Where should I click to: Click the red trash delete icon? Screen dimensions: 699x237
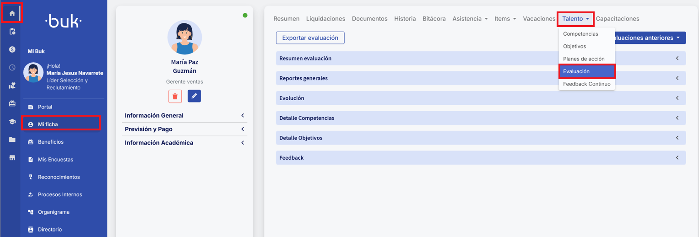[x=175, y=96]
